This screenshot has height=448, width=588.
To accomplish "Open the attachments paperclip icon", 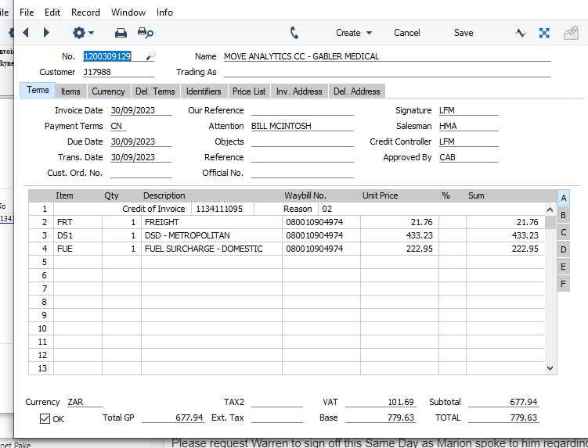I will [571, 33].
